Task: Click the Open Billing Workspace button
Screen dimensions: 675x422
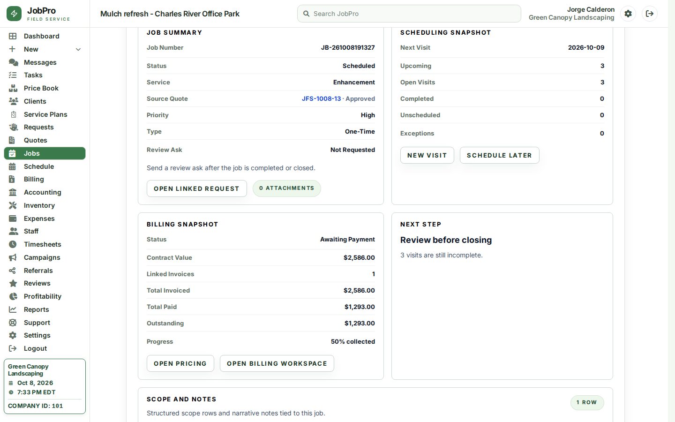Action: coord(277,363)
